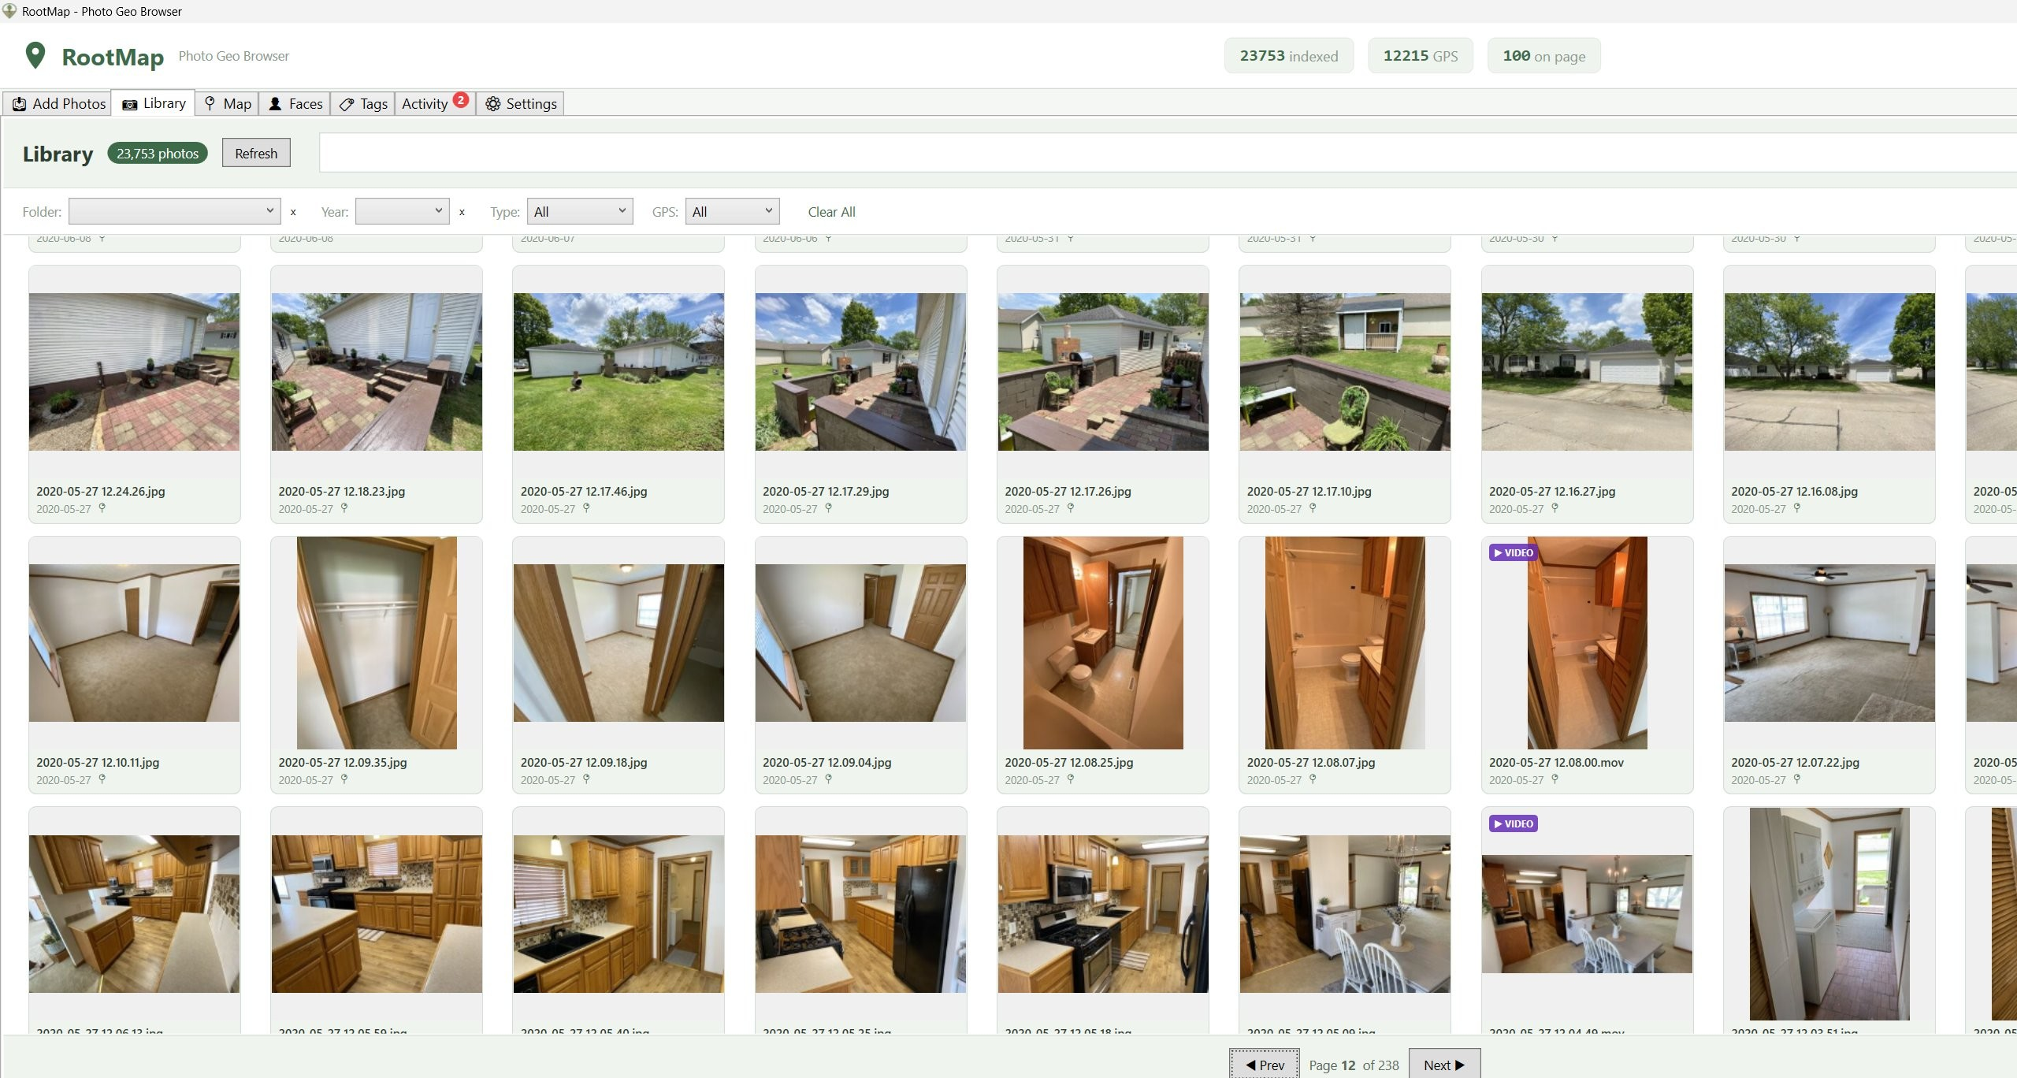Click GPS pin icon under 2020-05-27 12.24.26.jpg

[102, 508]
